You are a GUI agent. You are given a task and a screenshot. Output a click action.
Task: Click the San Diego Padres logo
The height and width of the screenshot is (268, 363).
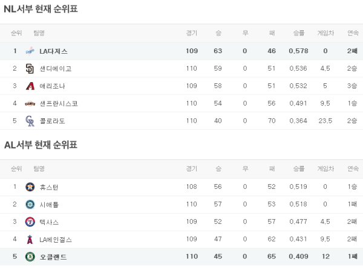pos(30,69)
